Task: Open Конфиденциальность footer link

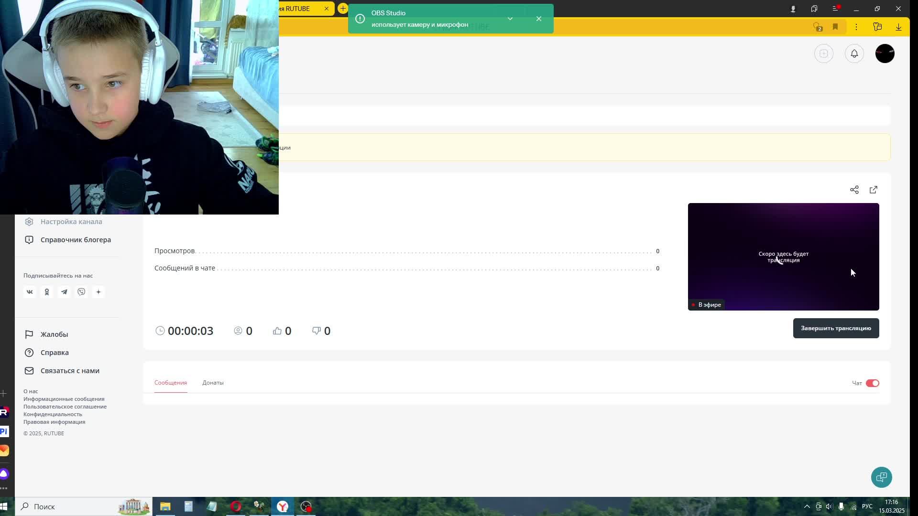Action: [53, 414]
